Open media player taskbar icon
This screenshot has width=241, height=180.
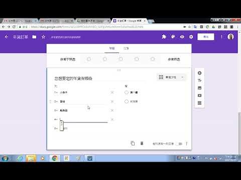[43, 158]
